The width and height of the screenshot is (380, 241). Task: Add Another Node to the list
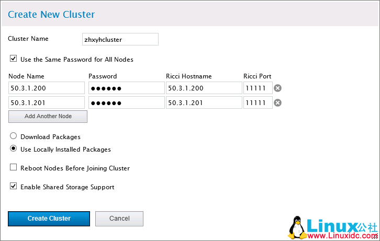(x=48, y=117)
